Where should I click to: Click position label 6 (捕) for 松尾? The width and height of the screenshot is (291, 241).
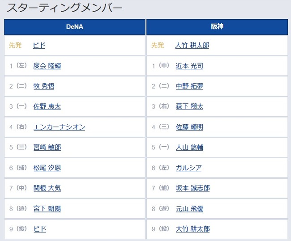(18, 168)
